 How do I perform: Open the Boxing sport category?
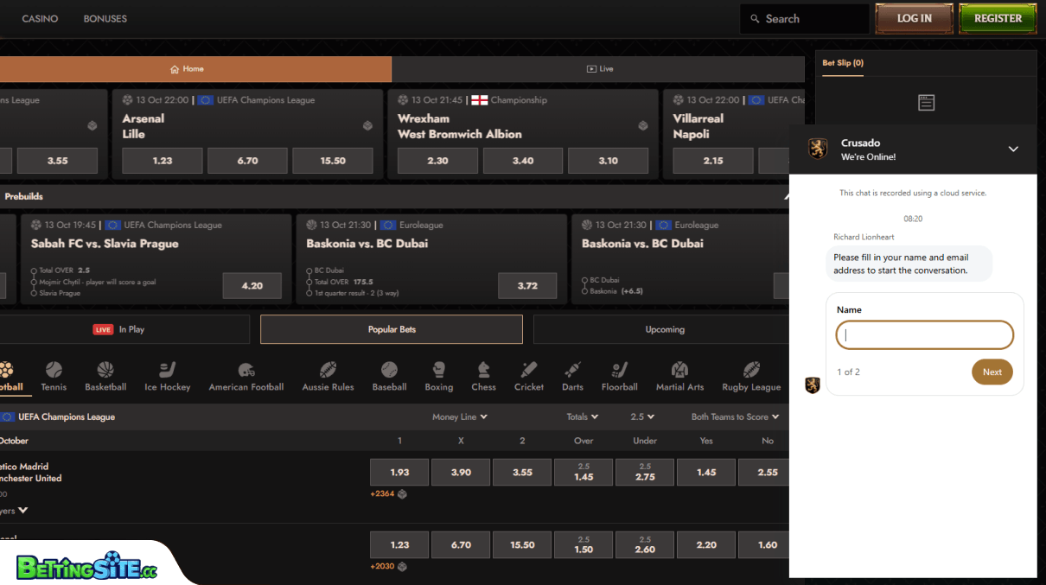pyautogui.click(x=439, y=377)
